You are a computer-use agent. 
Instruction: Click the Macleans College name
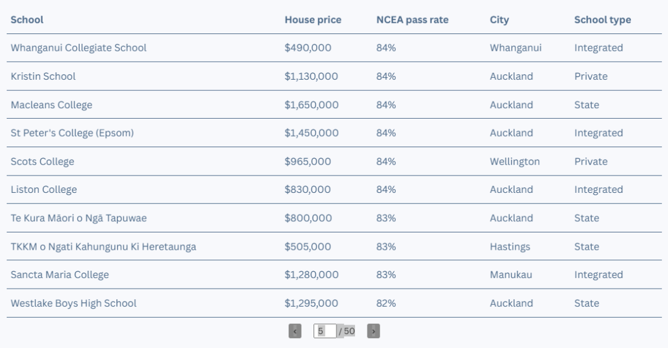point(51,105)
